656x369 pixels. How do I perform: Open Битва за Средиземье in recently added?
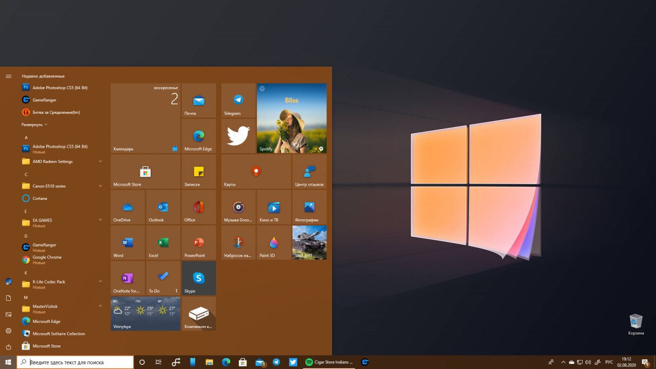[61, 112]
